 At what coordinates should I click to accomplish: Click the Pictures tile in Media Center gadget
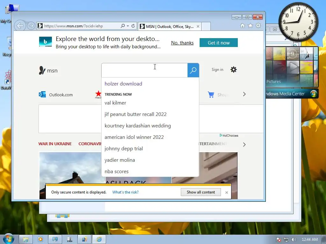pos(273,82)
